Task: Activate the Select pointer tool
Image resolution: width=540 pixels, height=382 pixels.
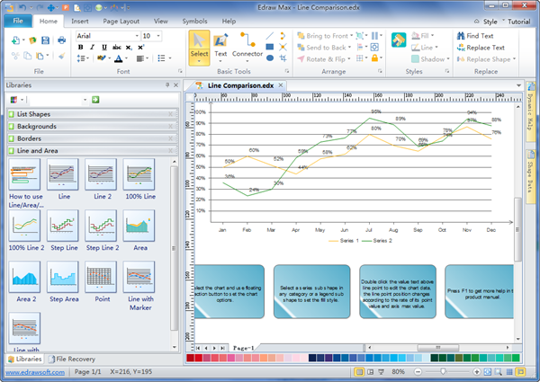Action: (x=199, y=47)
